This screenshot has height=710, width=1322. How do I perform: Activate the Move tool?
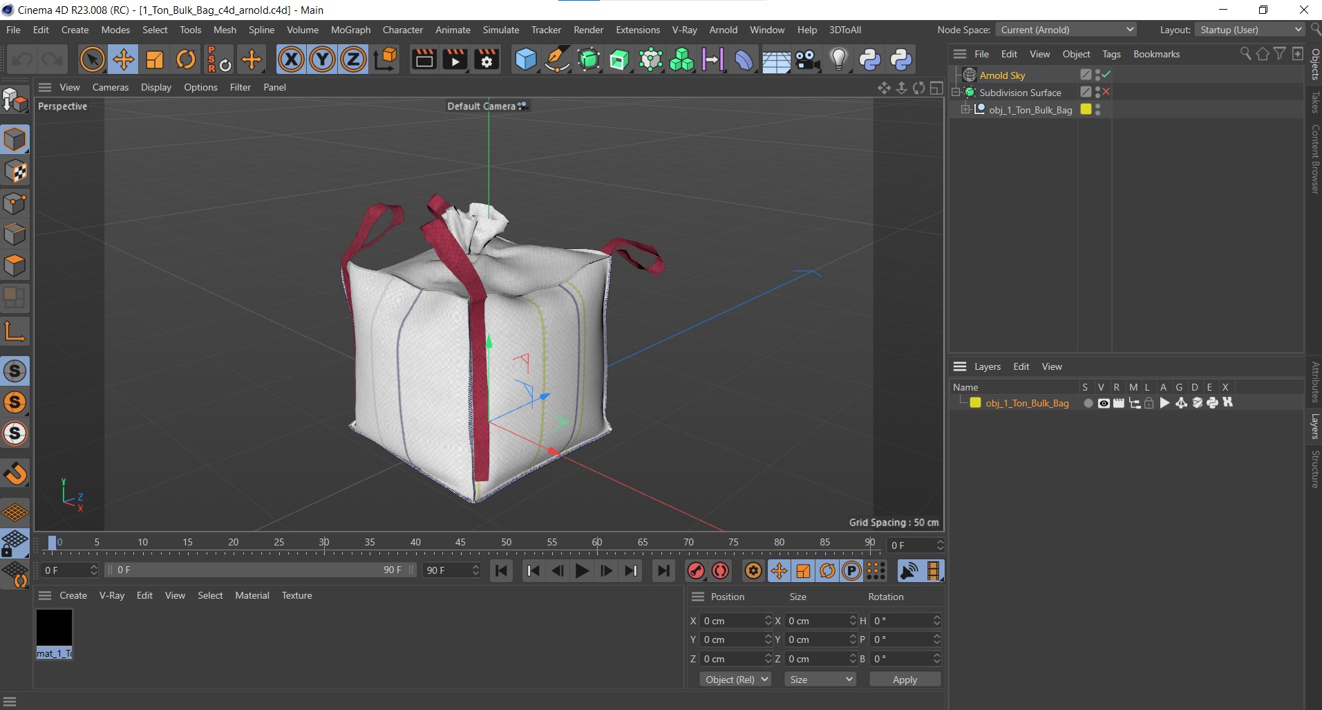coord(123,59)
